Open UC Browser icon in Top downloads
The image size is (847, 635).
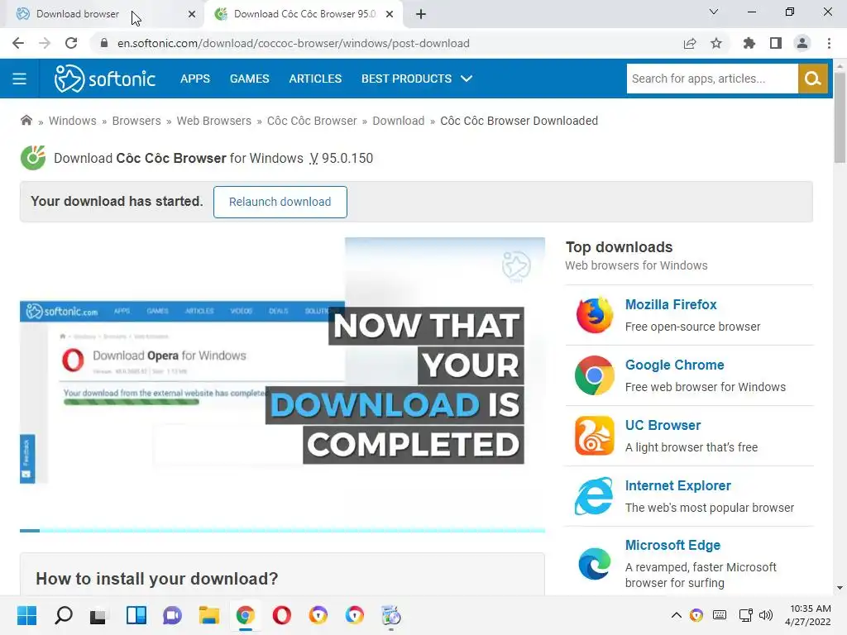tap(594, 436)
